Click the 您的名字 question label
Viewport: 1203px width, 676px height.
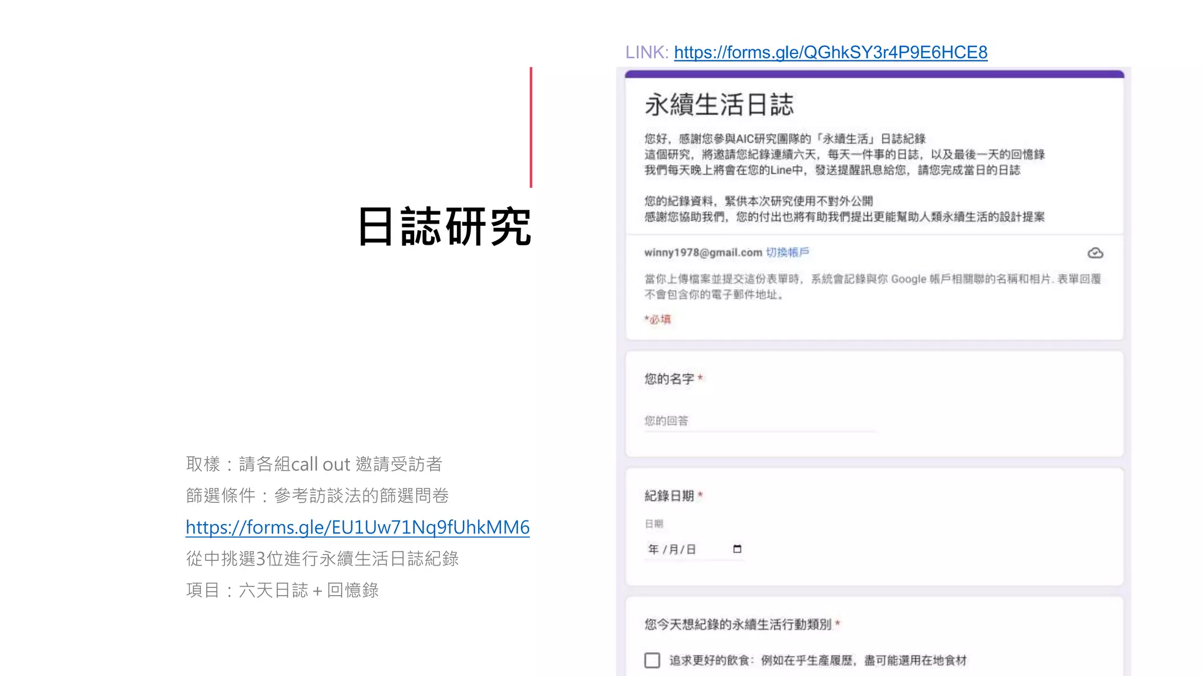click(x=669, y=378)
